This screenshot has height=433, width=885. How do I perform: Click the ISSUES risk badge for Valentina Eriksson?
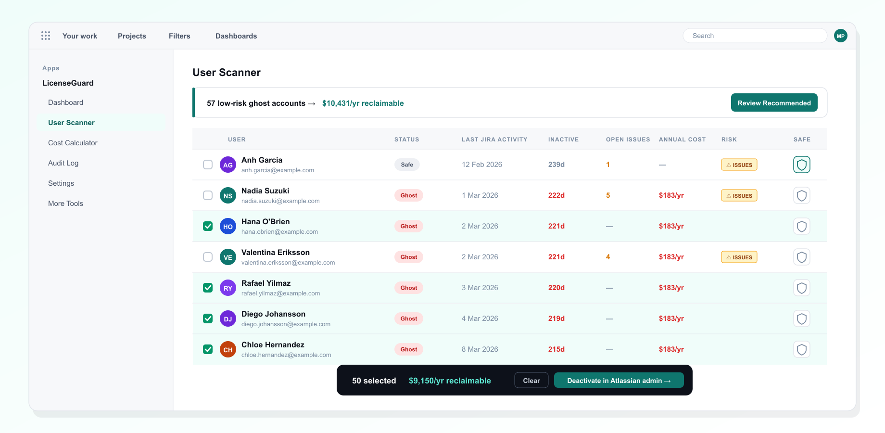tap(739, 257)
